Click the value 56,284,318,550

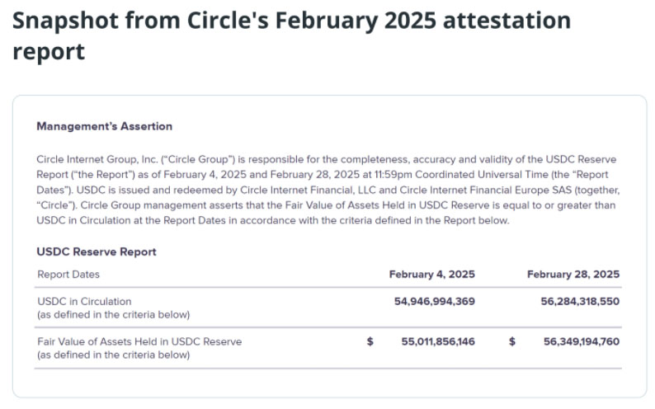(580, 301)
